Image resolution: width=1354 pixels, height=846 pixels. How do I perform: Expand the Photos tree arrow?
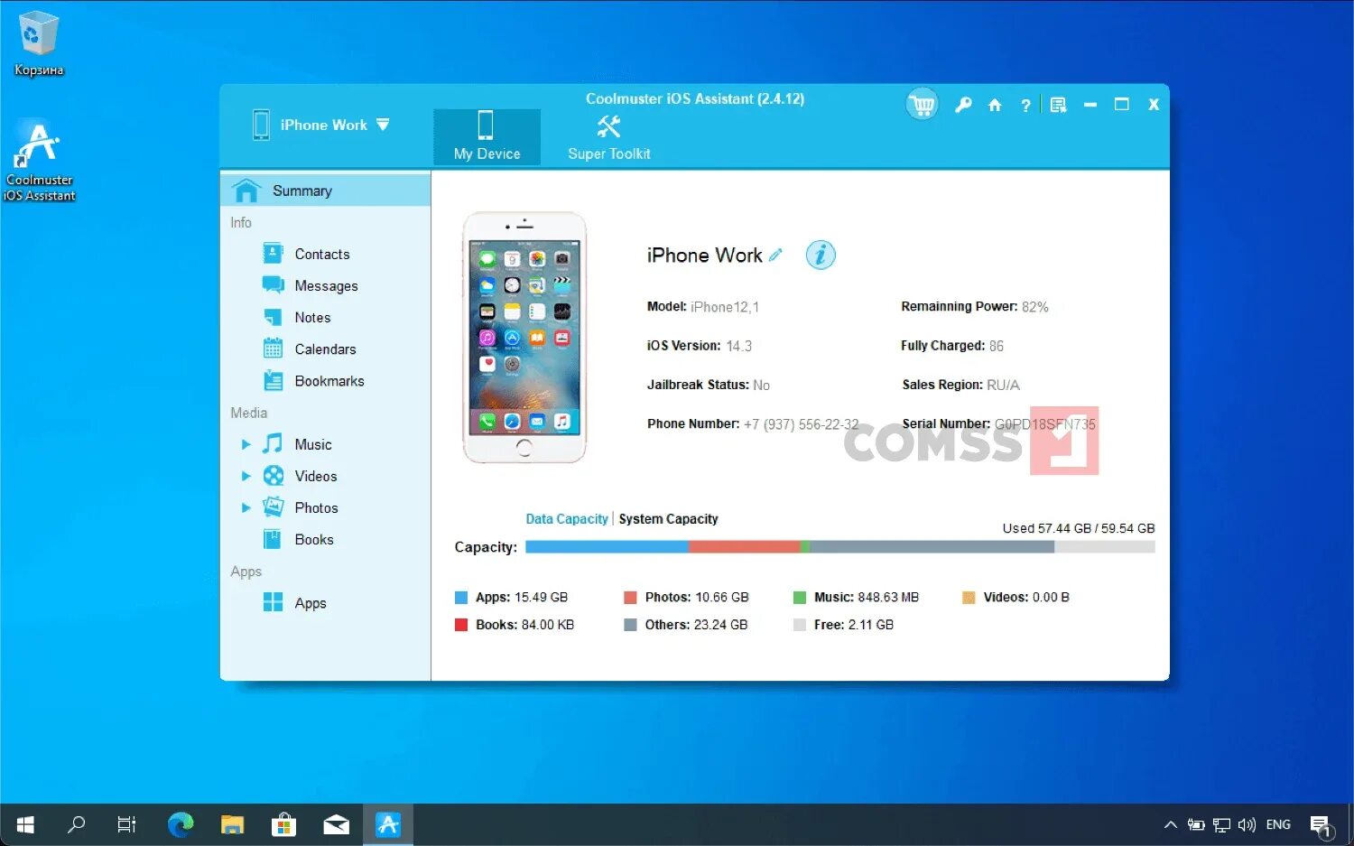point(246,507)
